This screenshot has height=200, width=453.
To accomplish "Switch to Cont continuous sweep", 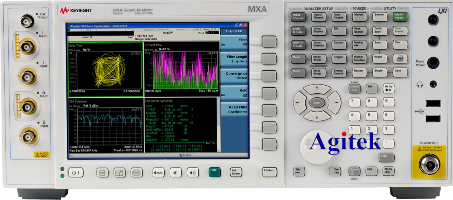I will [x=400, y=72].
